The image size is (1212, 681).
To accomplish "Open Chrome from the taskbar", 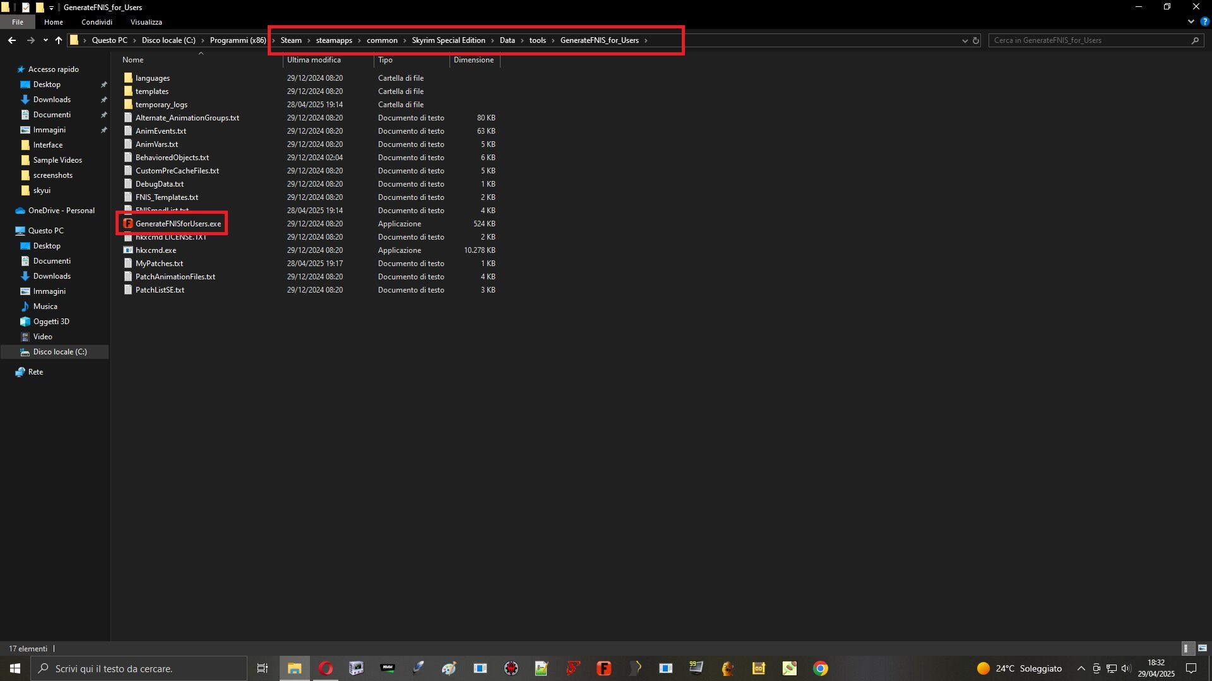I will click(x=820, y=668).
